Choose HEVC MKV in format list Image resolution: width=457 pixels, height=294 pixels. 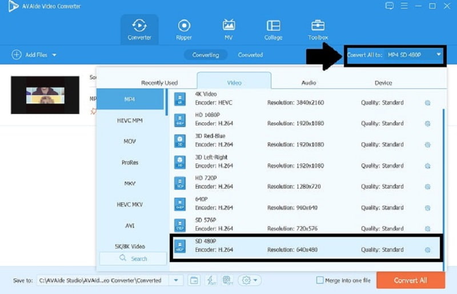tap(130, 205)
